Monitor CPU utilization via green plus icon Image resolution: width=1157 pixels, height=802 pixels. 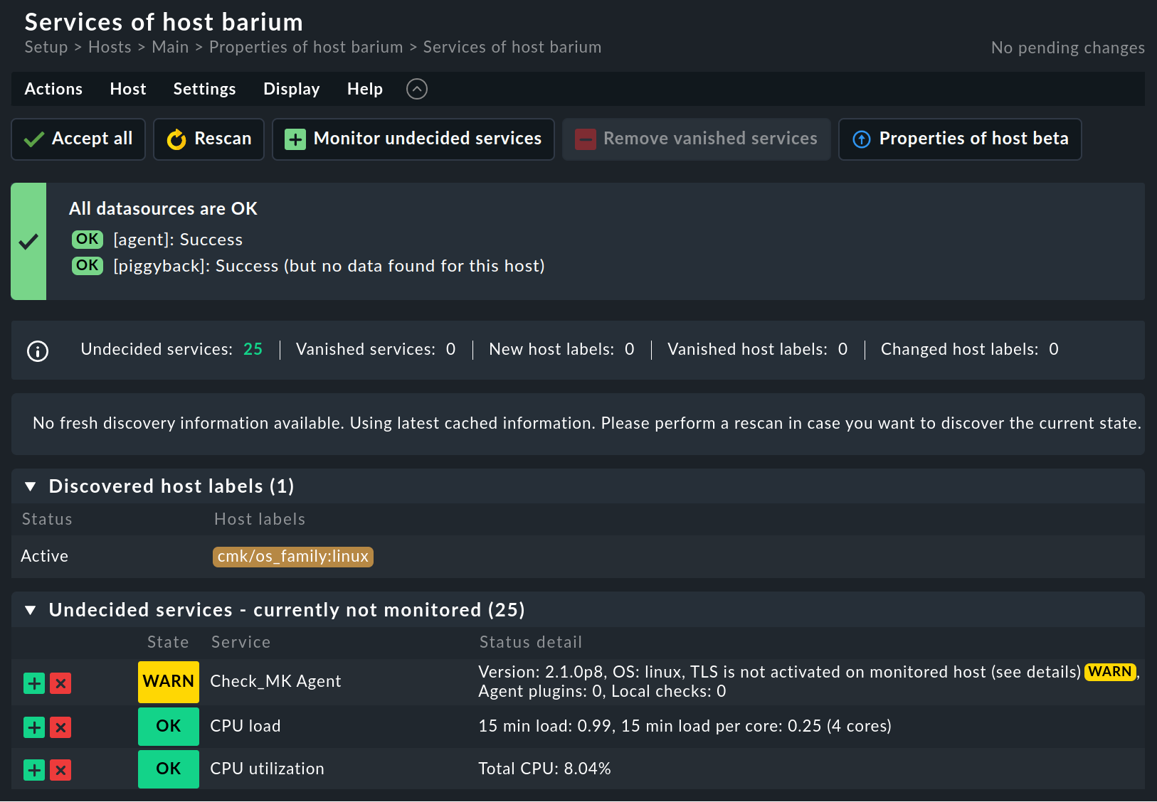tap(34, 770)
